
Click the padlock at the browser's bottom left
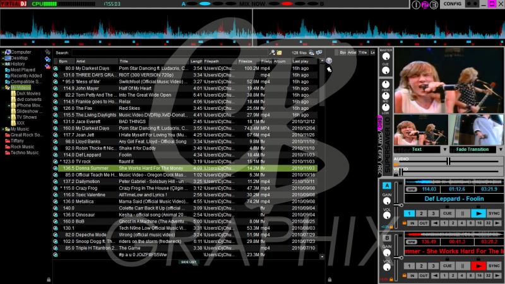click(49, 280)
